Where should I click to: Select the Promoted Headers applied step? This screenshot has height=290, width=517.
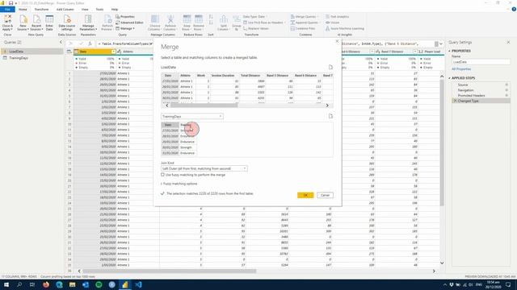tap(481, 95)
